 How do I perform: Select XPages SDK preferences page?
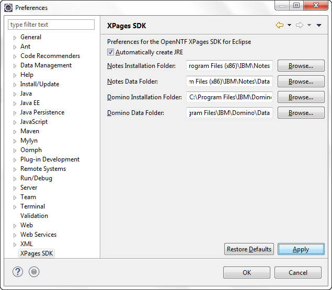[37, 253]
